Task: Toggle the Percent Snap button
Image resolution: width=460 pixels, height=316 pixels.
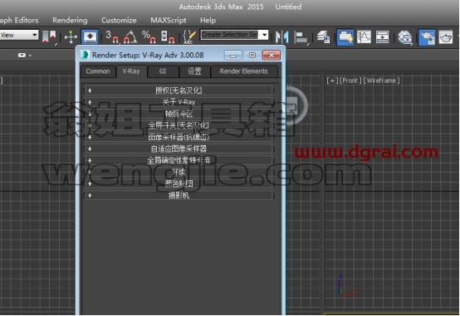Action: point(149,37)
